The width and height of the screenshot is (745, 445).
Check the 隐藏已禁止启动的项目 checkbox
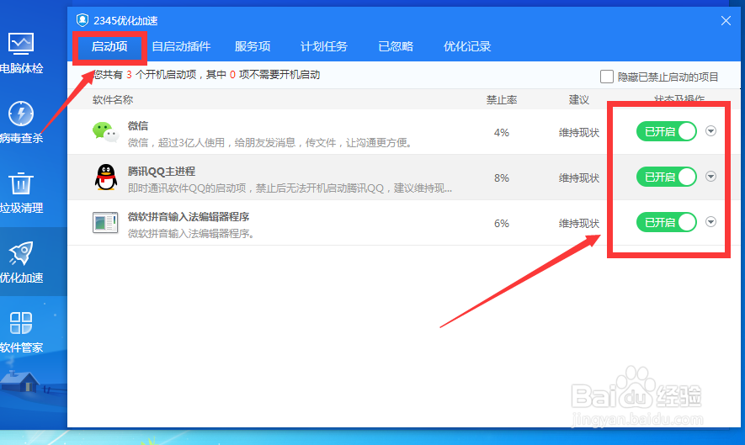tap(607, 77)
